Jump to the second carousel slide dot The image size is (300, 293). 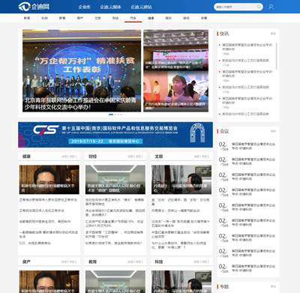[x=115, y=115]
